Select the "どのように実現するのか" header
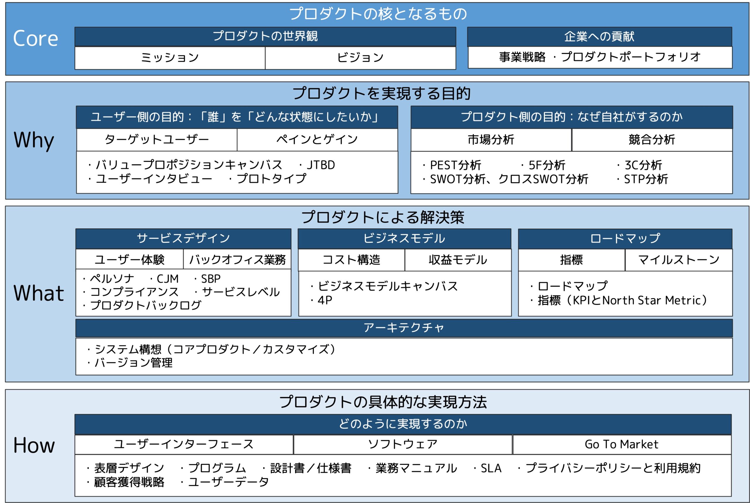This screenshot has height=503, width=750. 403,424
